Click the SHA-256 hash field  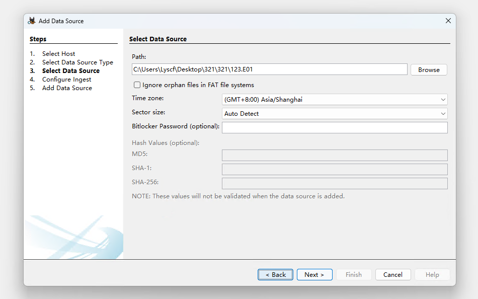click(x=335, y=183)
